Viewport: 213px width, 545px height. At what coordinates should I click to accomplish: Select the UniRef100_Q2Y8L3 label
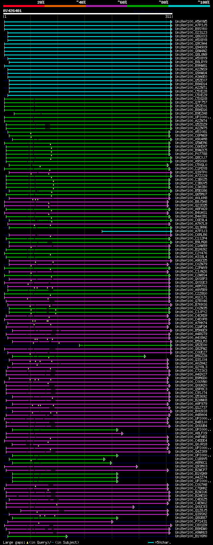click(x=191, y=367)
